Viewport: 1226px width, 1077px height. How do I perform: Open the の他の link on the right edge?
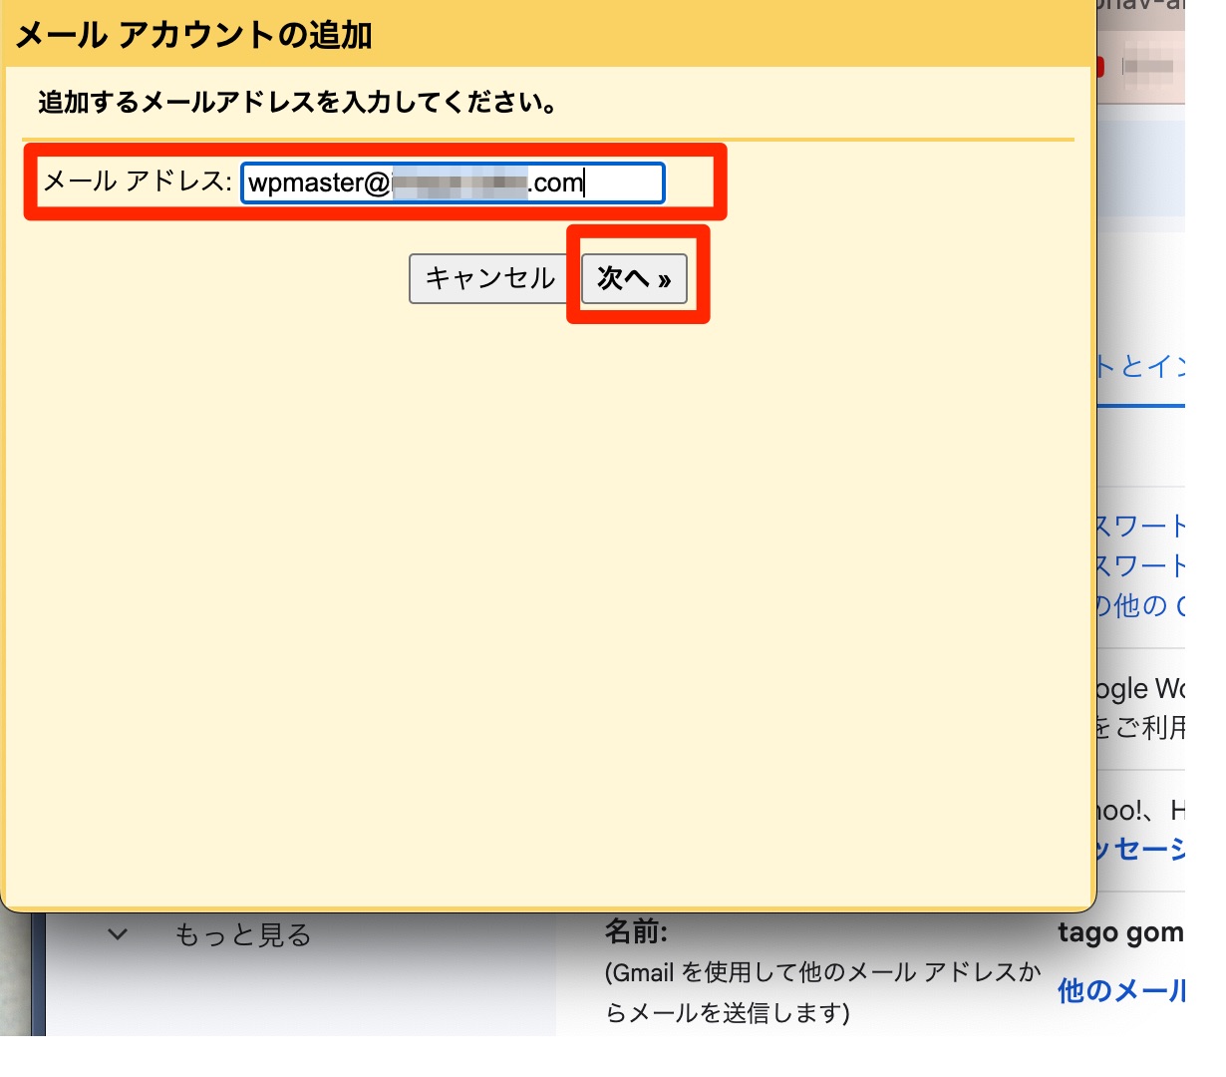[1141, 606]
